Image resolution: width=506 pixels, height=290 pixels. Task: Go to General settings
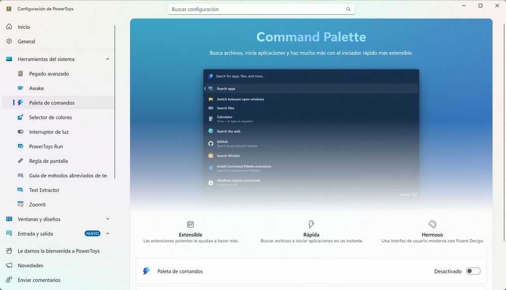26,42
